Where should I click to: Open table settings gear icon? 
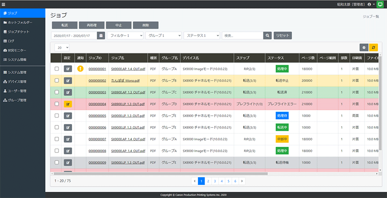pos(364,47)
